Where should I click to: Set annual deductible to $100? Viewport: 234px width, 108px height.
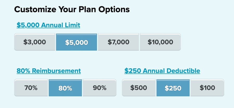207,88
